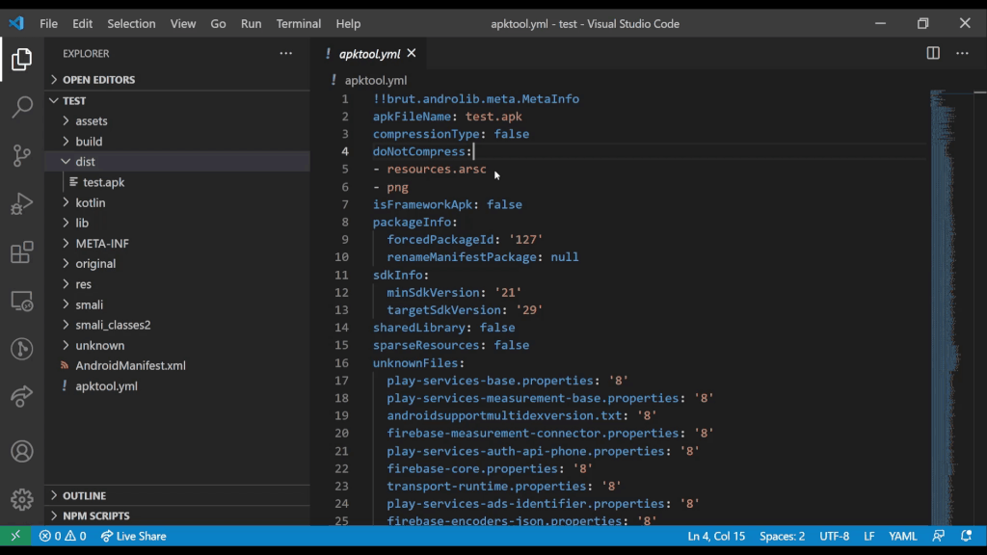Expand the NPM SCRIPTS section
This screenshot has height=555, width=987.
95,515
